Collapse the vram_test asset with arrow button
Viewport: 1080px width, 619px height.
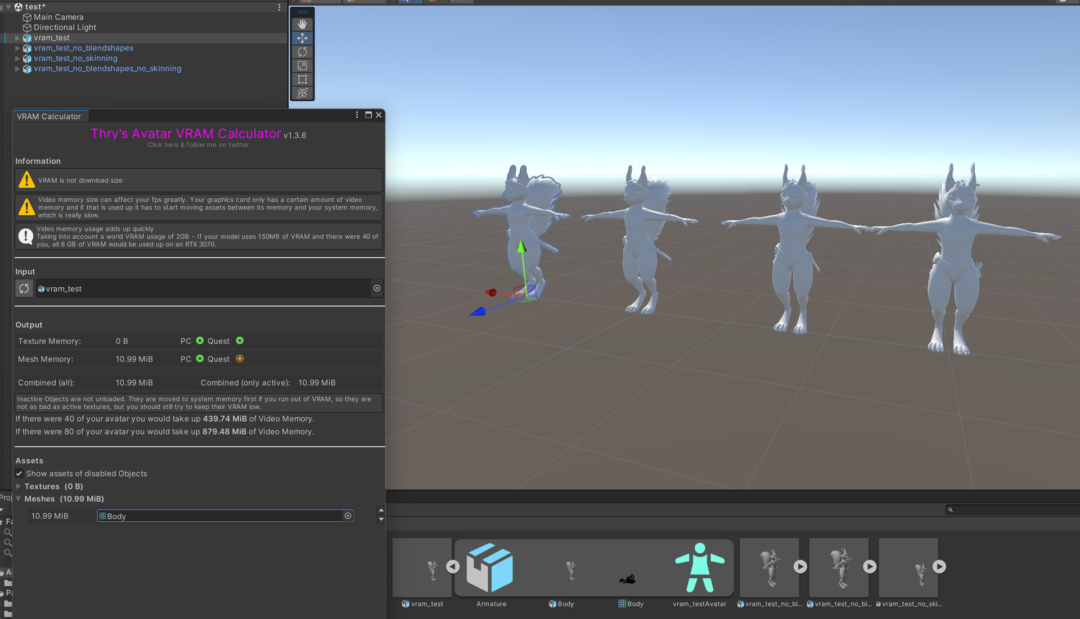[x=453, y=567]
